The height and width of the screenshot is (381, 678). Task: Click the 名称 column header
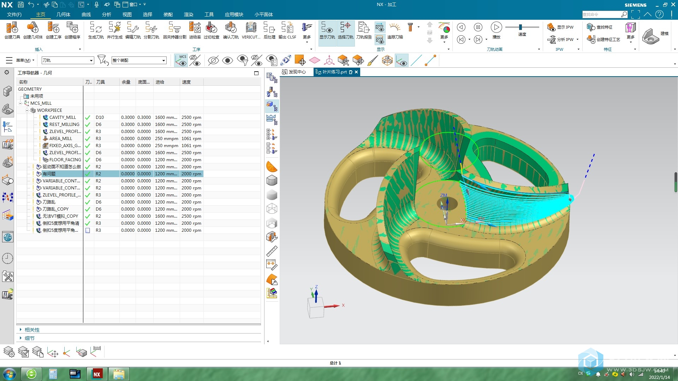(50, 82)
